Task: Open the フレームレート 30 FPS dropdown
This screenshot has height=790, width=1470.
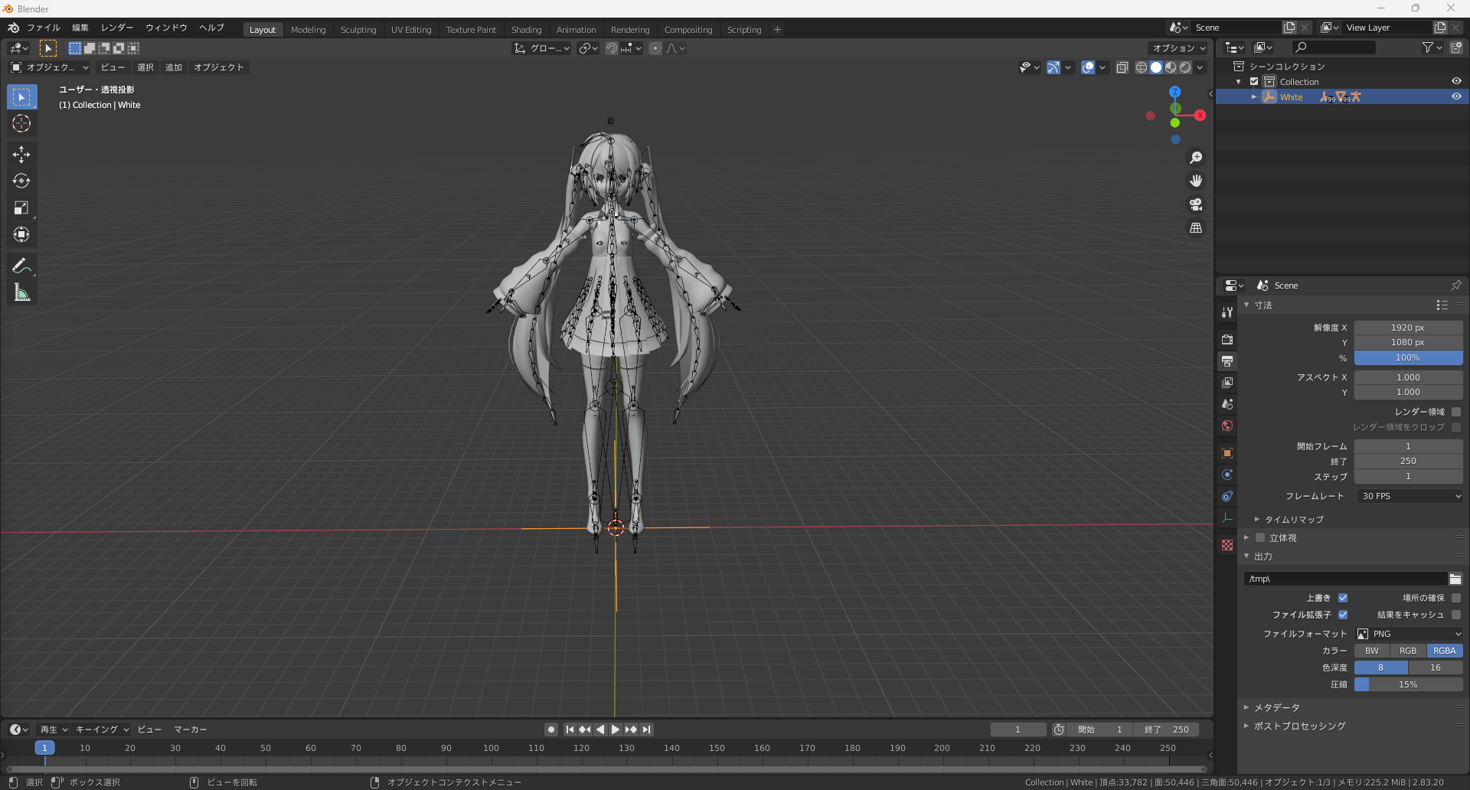Action: 1409,496
